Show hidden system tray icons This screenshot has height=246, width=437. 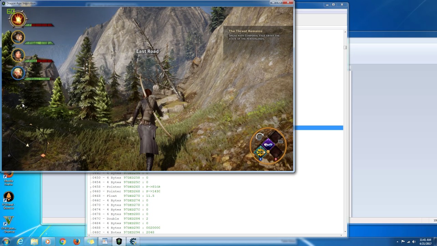coord(397,242)
